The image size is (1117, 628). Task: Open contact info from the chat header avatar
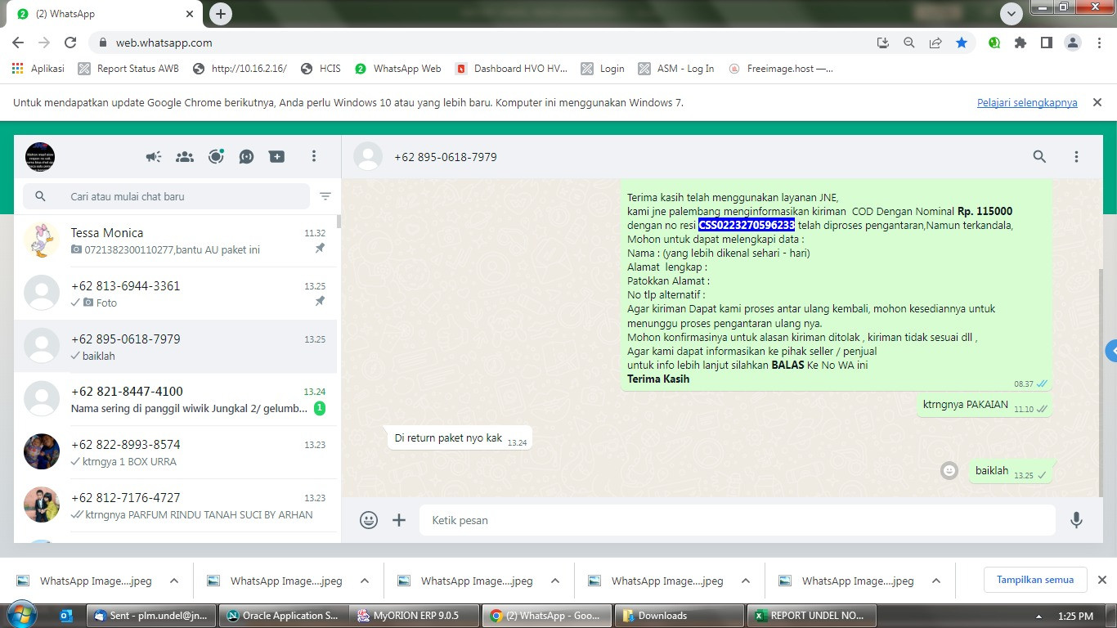click(368, 157)
